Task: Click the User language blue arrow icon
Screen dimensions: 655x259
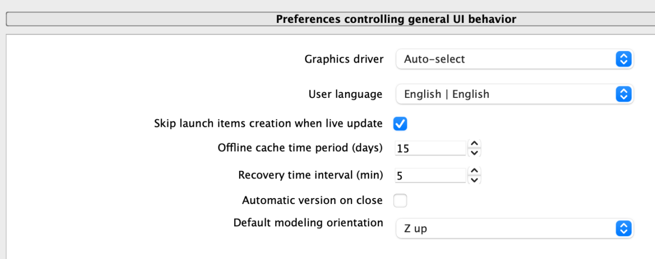Action: [x=623, y=94]
